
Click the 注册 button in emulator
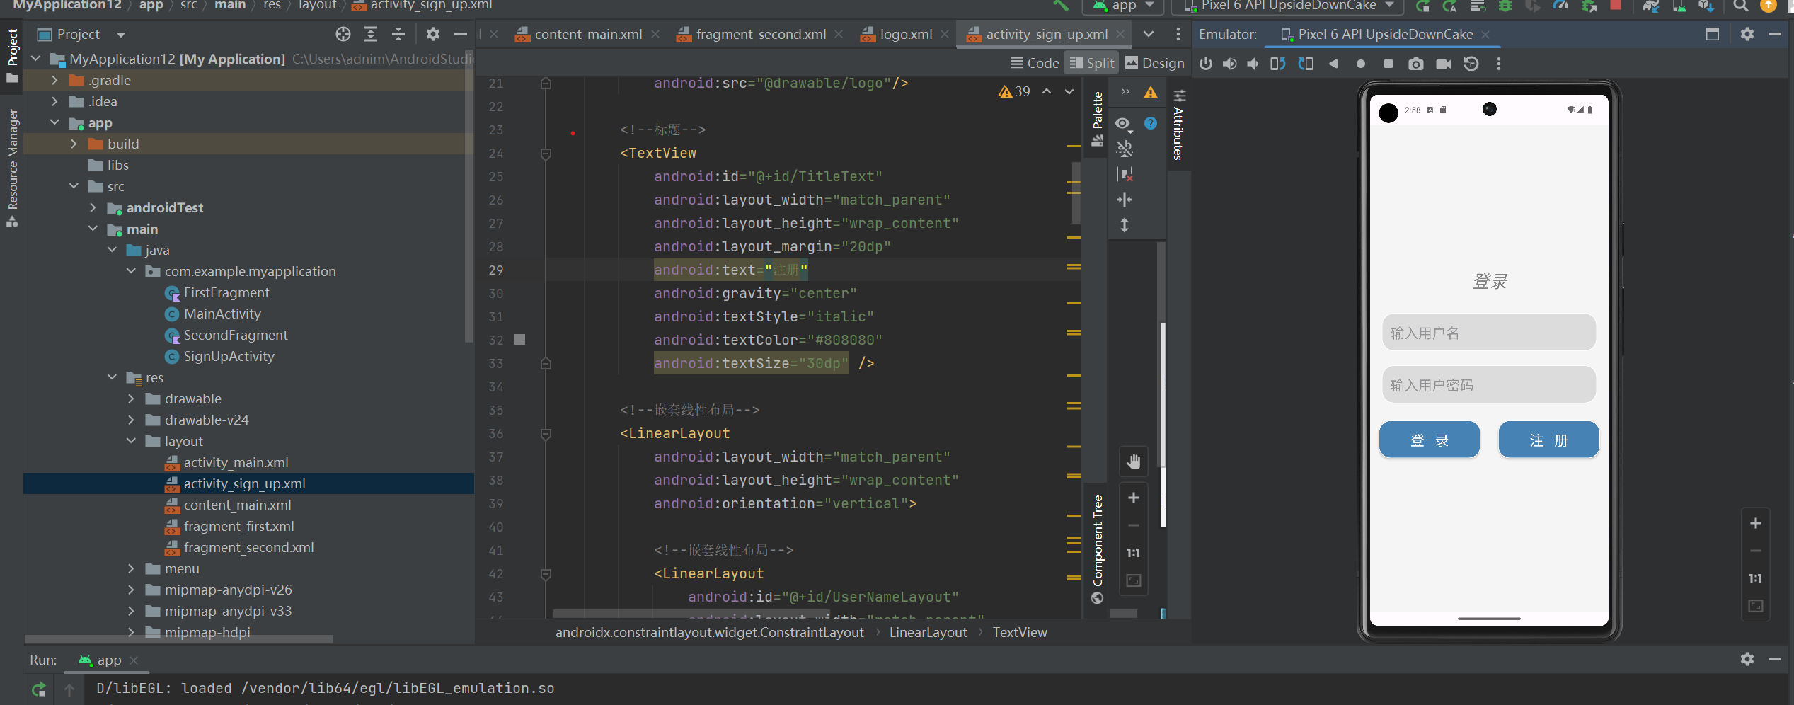[1548, 440]
